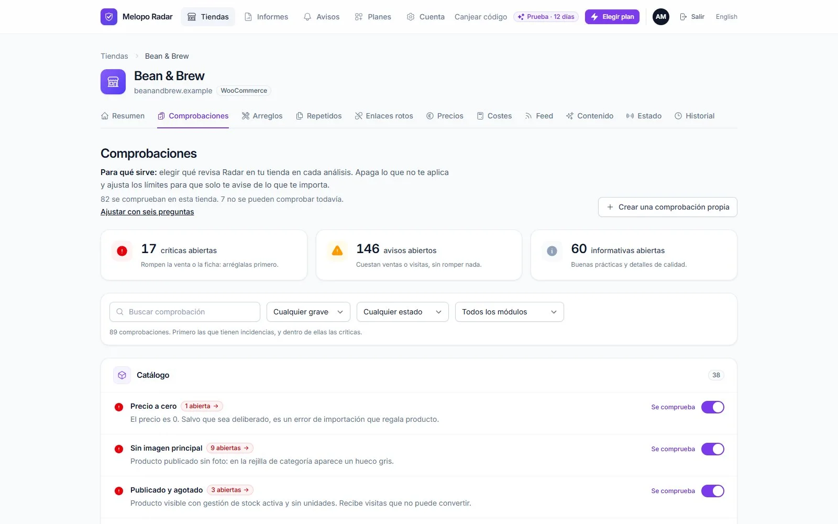The height and width of the screenshot is (524, 838).
Task: Open Ajustar con seis preguntas link
Action: 147,212
